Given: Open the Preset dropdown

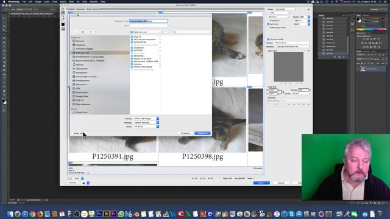Looking at the screenshot, I should (285, 9).
